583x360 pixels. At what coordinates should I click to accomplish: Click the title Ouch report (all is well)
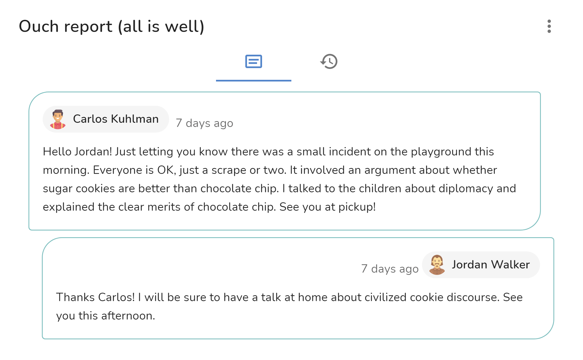[112, 27]
